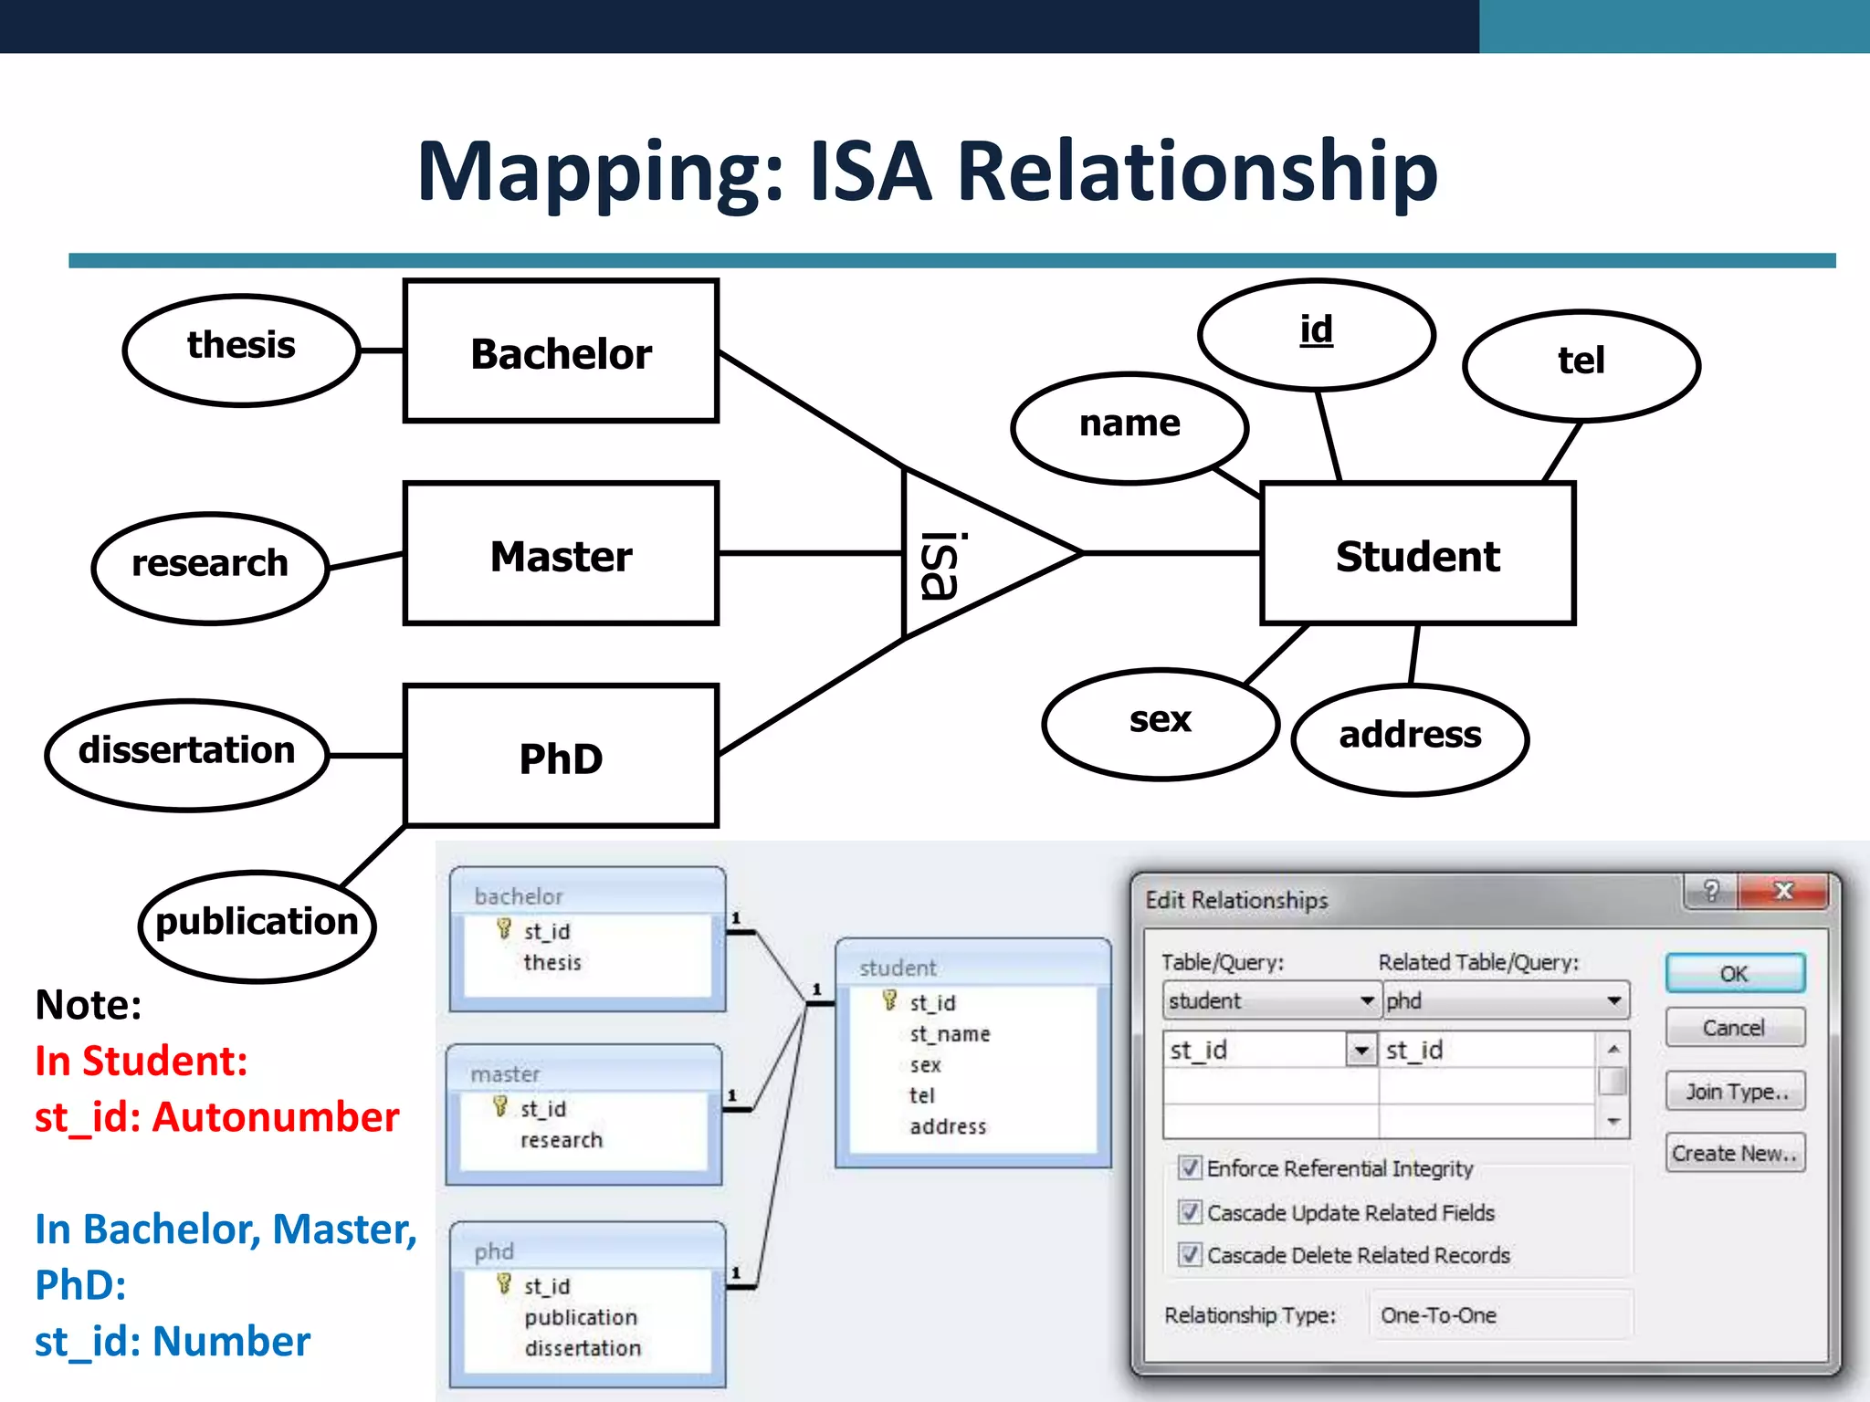The image size is (1870, 1402).
Task: Click the master table title bar
Action: click(x=584, y=1073)
